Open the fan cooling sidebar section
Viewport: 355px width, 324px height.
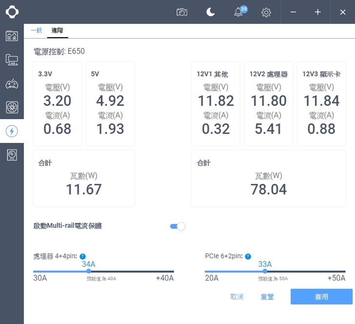pos(12,107)
